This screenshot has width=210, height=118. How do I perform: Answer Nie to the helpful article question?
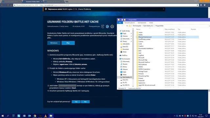point(85,102)
